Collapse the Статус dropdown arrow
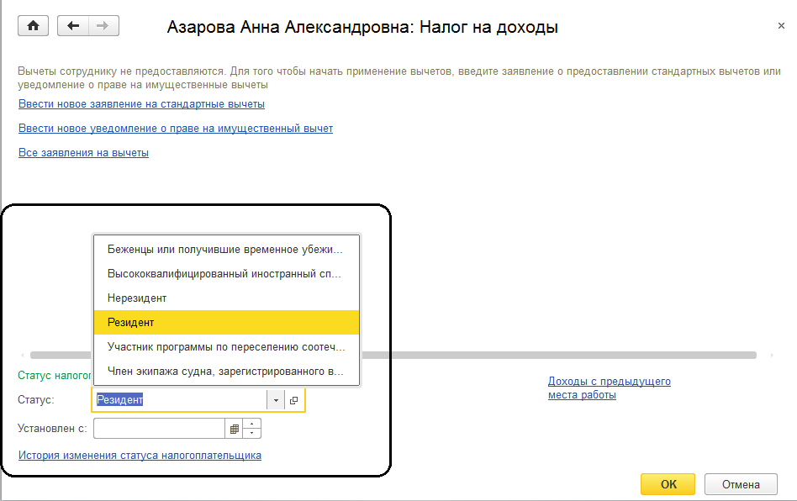797x501 pixels. click(276, 400)
